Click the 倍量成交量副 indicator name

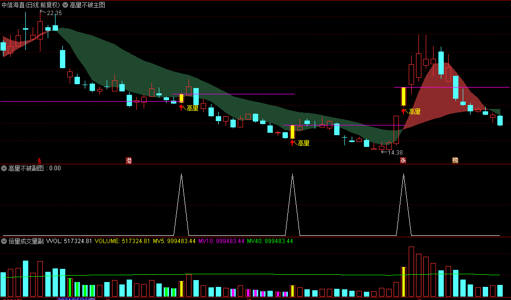26,241
